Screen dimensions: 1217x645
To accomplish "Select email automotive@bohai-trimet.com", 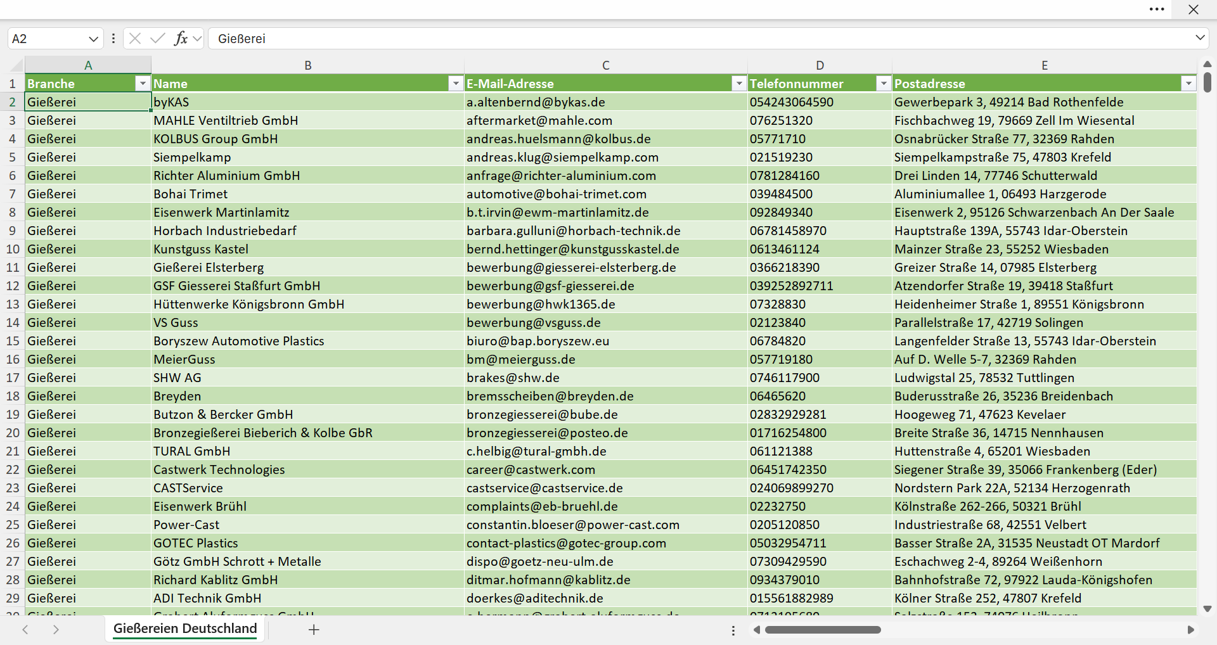I will point(606,194).
